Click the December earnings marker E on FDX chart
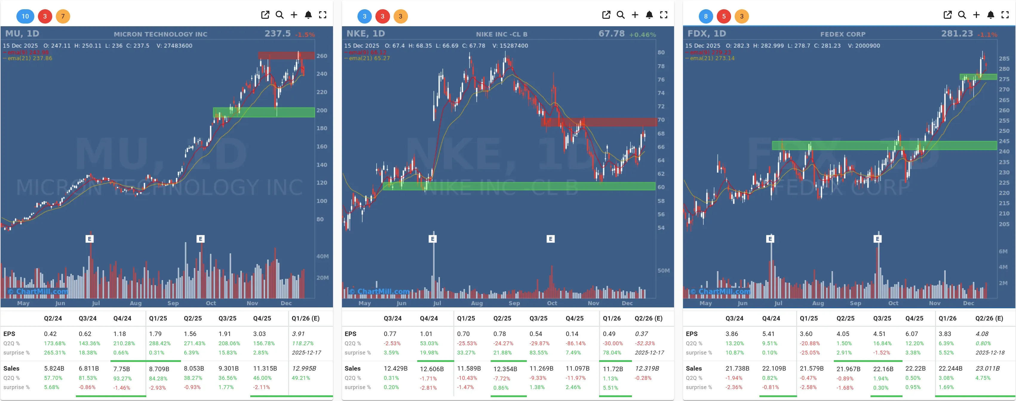 click(x=877, y=239)
